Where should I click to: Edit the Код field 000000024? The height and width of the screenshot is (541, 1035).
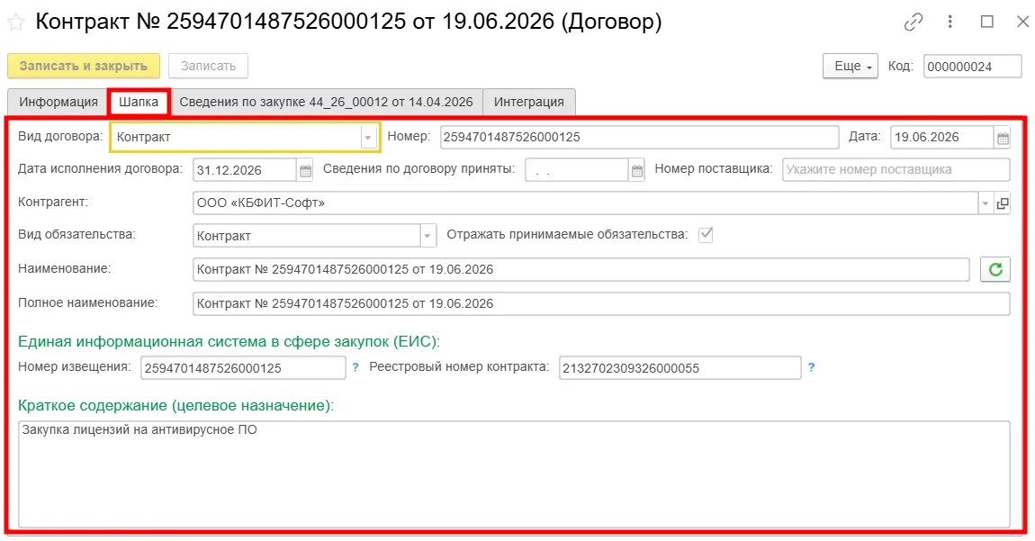972,66
